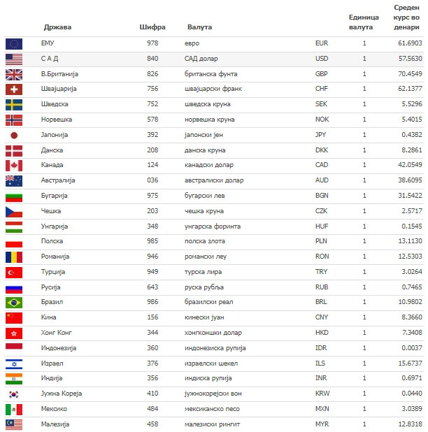This screenshot has height=432, width=428.
Task: Select the САД долар row
Action: point(214,59)
